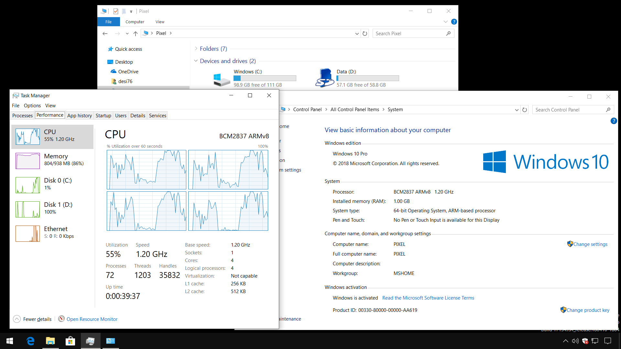621x349 pixels.
Task: Open Task Manager Options menu
Action: click(x=32, y=106)
